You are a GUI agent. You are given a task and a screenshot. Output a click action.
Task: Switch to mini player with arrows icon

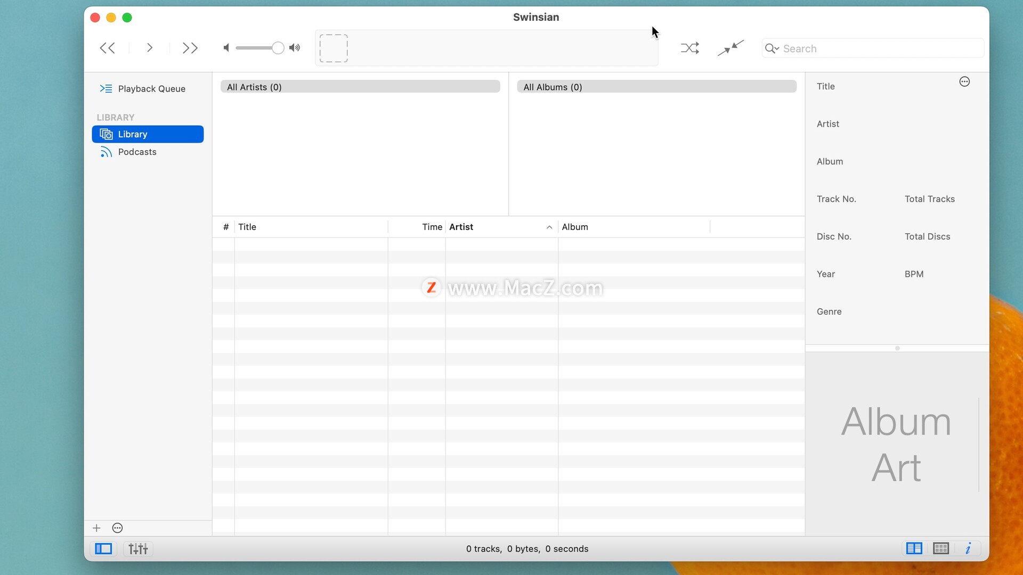click(730, 48)
